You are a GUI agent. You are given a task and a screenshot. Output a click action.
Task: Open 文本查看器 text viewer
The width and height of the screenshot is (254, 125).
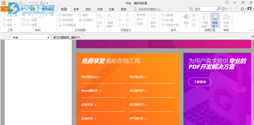click(x=67, y=25)
